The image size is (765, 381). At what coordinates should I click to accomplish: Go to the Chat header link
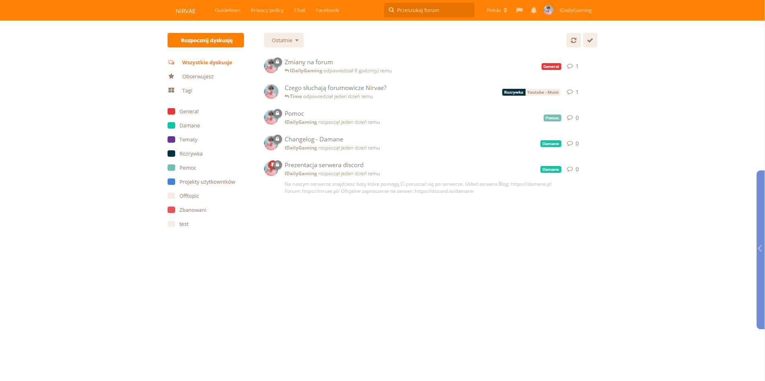[299, 10]
